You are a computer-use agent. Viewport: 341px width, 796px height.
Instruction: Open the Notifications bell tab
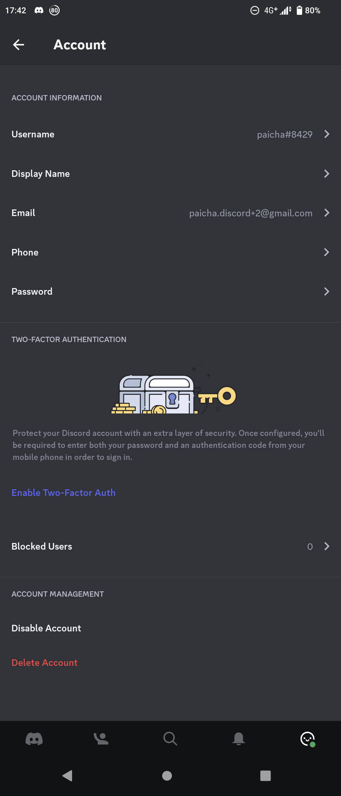239,739
